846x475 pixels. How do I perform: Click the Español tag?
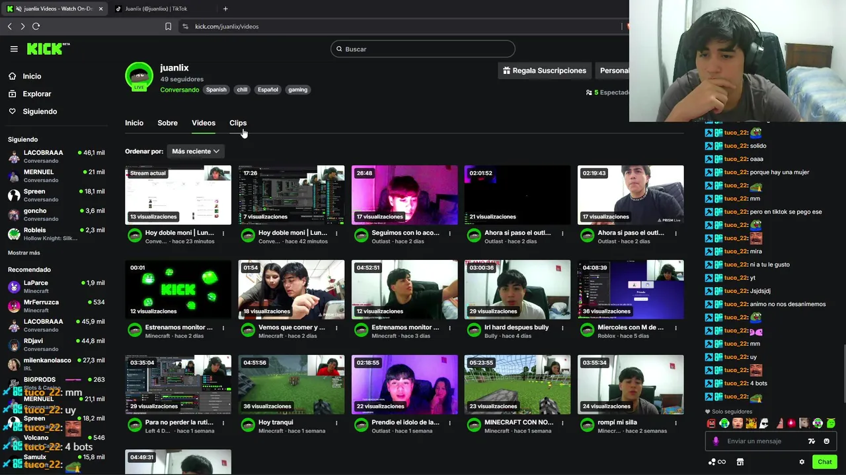point(268,90)
